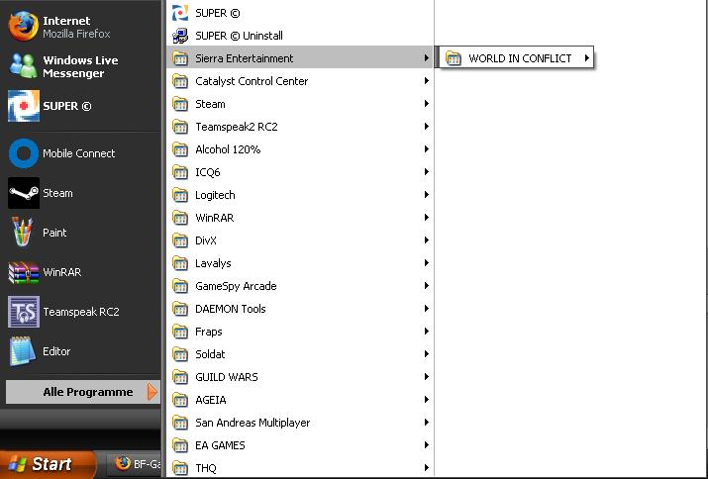
Task: Launch Windows Live Messenger icon
Action: pos(24,66)
